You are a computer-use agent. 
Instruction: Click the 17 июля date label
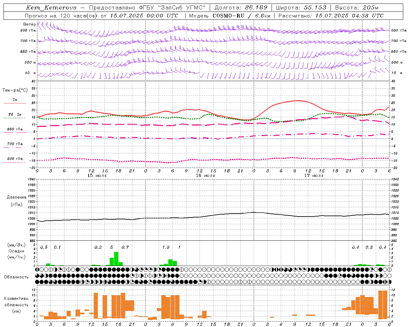pyautogui.click(x=314, y=176)
